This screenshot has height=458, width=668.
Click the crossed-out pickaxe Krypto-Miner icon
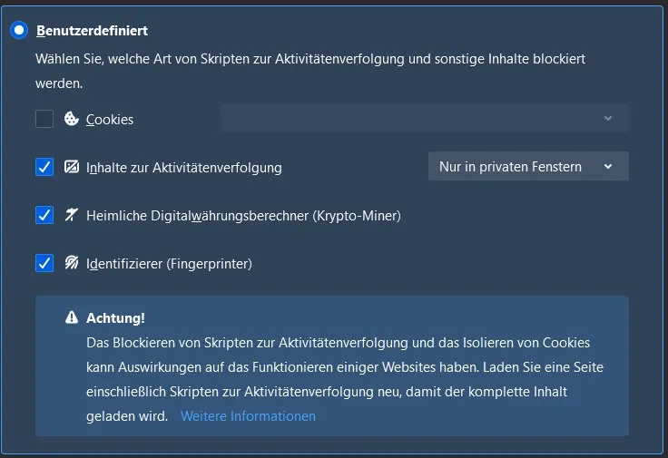[72, 215]
